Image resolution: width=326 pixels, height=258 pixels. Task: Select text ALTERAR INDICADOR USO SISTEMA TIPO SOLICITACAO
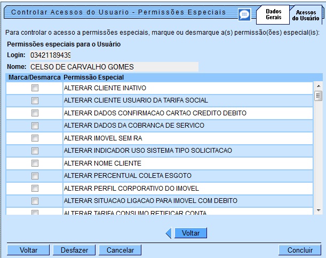148,151
